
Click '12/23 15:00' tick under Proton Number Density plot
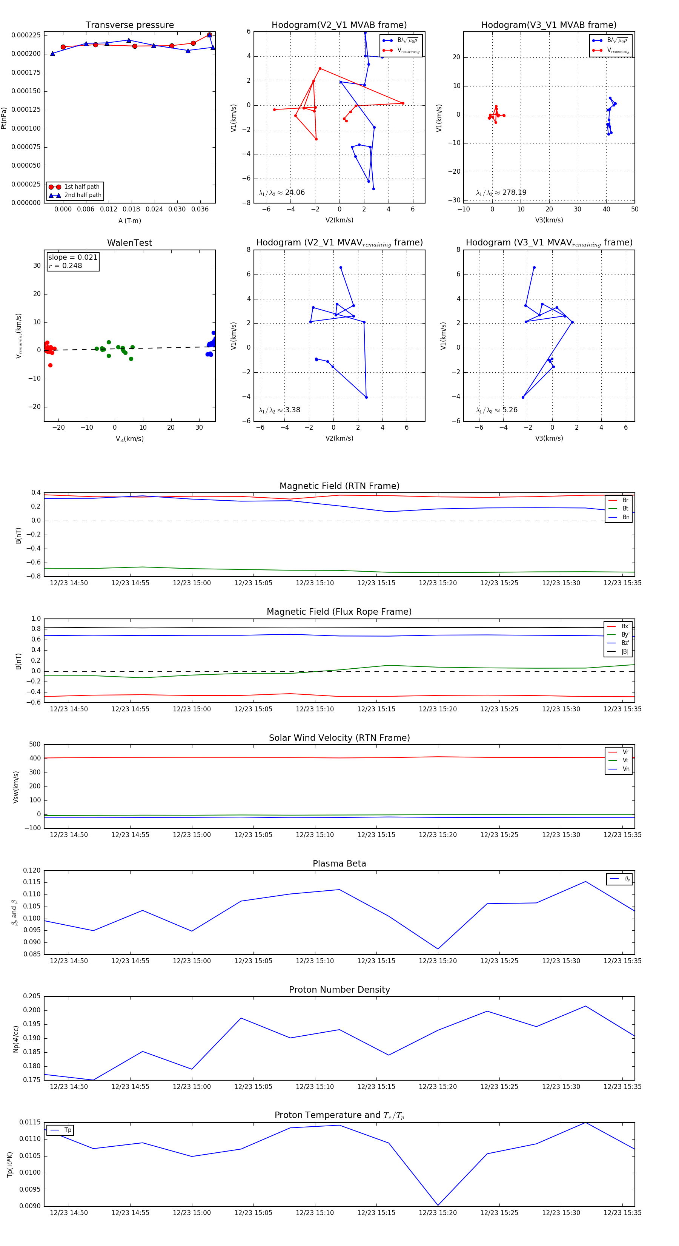[x=192, y=1086]
